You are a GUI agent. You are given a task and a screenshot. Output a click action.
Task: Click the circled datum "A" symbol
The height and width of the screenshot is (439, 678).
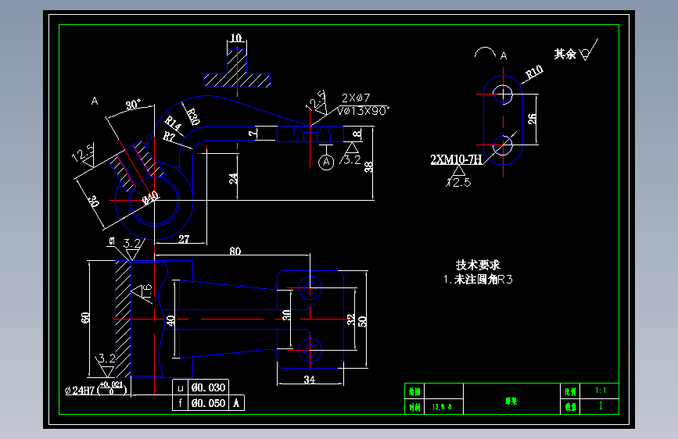click(326, 162)
